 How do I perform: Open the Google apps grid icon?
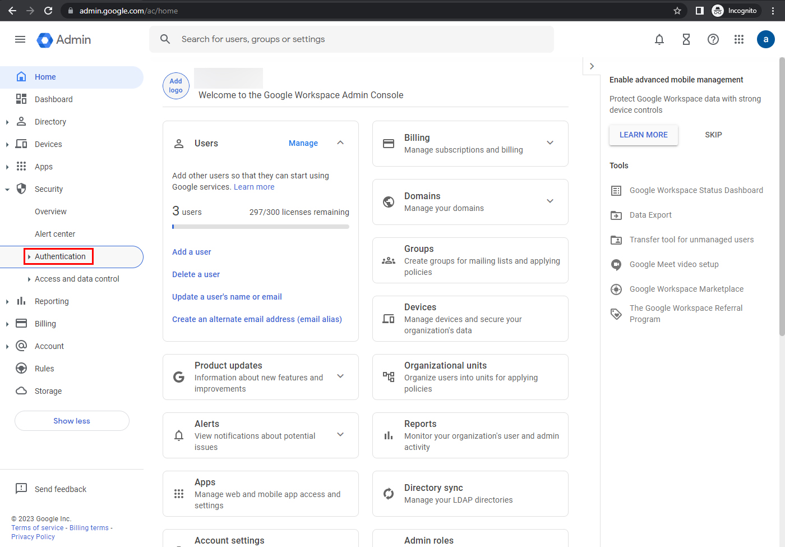pyautogui.click(x=739, y=39)
